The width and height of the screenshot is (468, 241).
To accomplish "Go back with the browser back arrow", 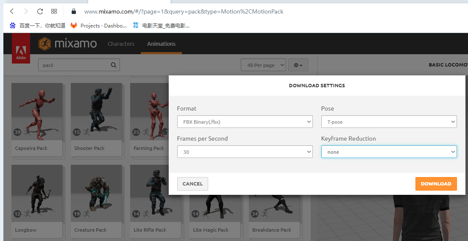I will 12,11.
